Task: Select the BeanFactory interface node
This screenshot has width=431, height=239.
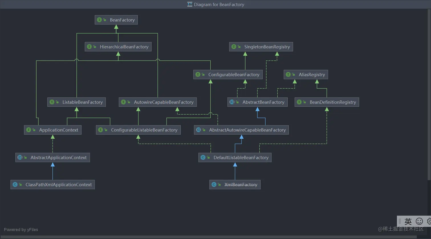Action: tap(116, 20)
